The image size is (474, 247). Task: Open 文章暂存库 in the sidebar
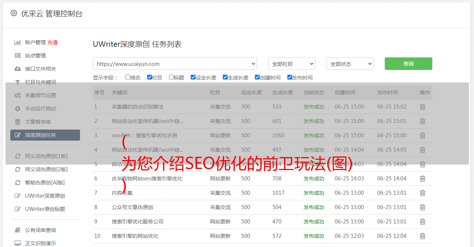pyautogui.click(x=38, y=122)
